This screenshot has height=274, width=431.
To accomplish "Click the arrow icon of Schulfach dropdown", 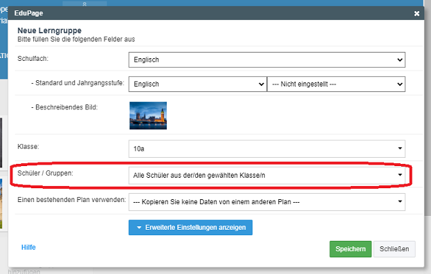I will pyautogui.click(x=400, y=60).
